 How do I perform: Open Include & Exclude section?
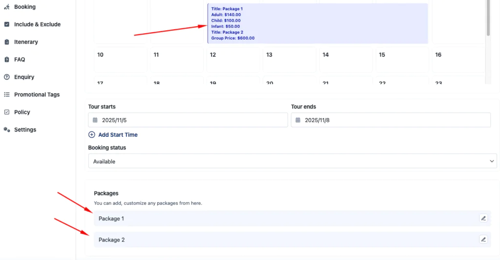[x=37, y=24]
